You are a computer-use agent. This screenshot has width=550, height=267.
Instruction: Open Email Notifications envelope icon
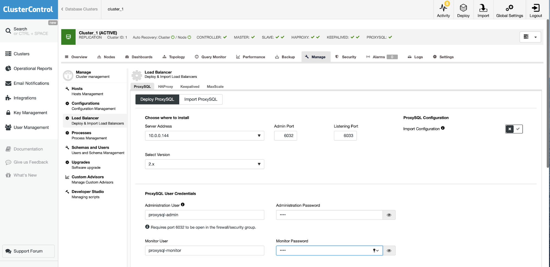tap(8, 83)
